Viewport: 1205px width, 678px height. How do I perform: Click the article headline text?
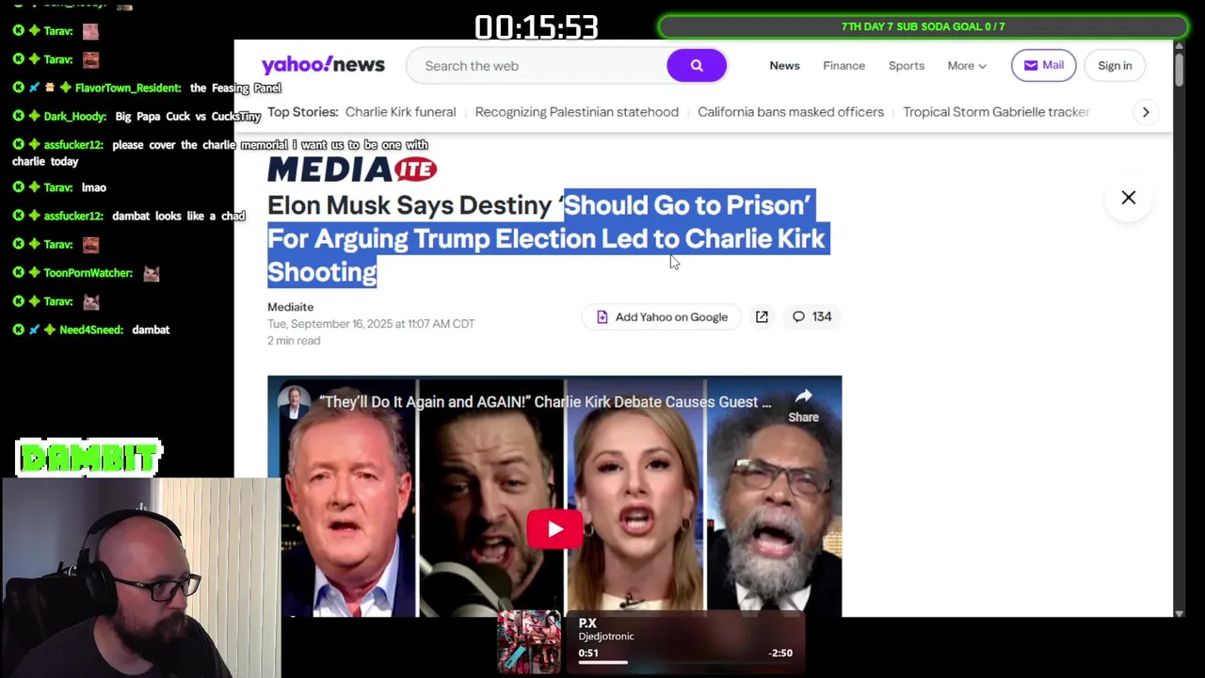[546, 238]
